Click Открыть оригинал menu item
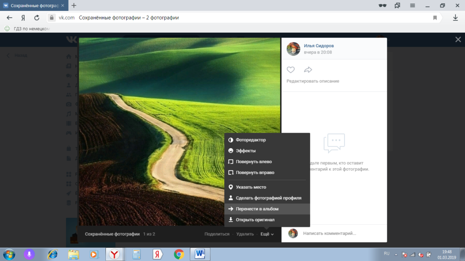 255,220
